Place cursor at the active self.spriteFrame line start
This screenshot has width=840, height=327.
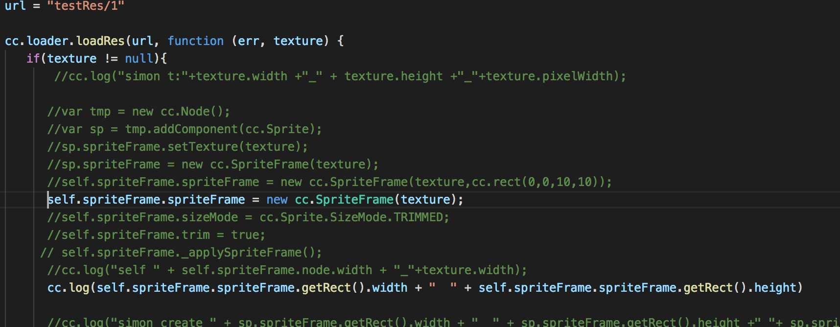(x=48, y=200)
